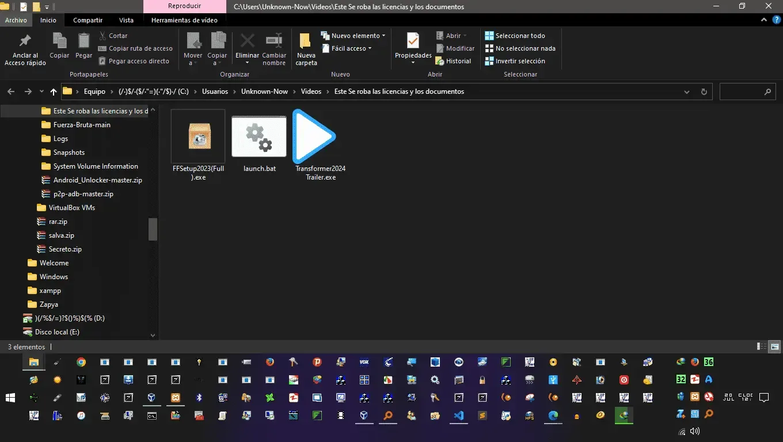This screenshot has height=442, width=783.
Task: Open Bluetooth icon on the taskbar
Action: click(199, 397)
